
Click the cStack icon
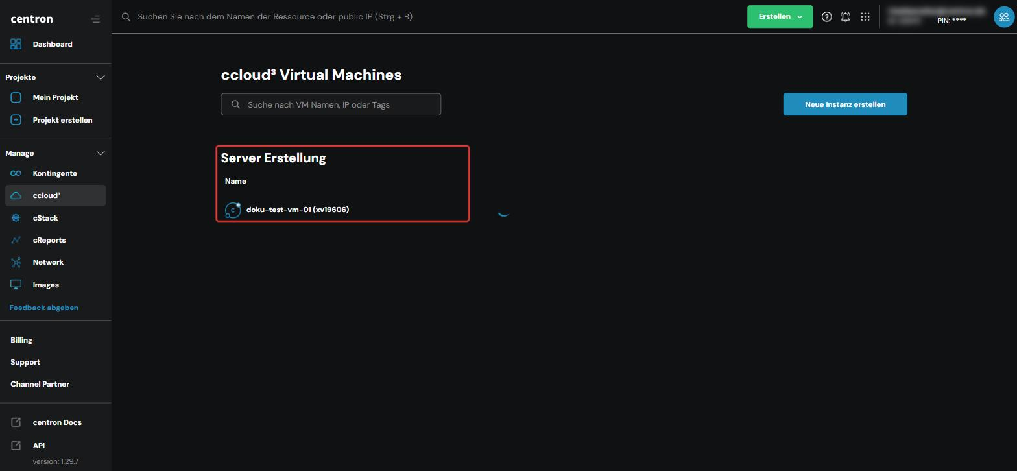(16, 218)
